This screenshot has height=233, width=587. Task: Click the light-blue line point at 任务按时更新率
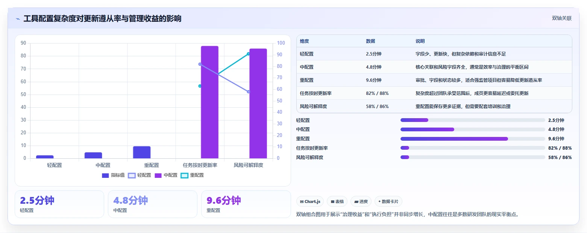(x=200, y=64)
